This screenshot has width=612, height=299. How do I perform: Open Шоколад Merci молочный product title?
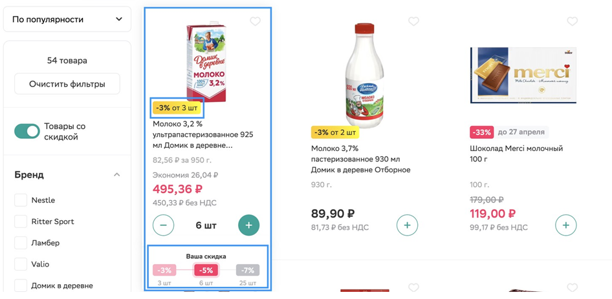point(516,154)
